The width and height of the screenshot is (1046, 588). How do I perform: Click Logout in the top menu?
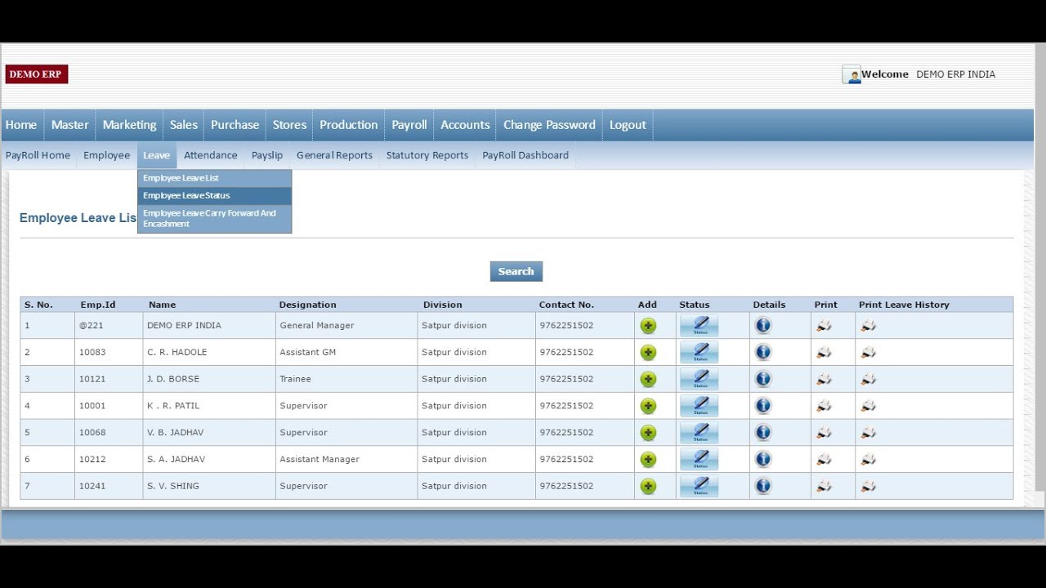(x=628, y=125)
